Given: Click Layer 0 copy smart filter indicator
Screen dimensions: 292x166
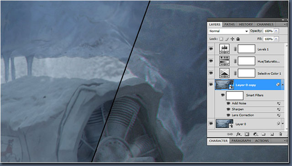Looking at the screenshot, I should pyautogui.click(x=278, y=85).
